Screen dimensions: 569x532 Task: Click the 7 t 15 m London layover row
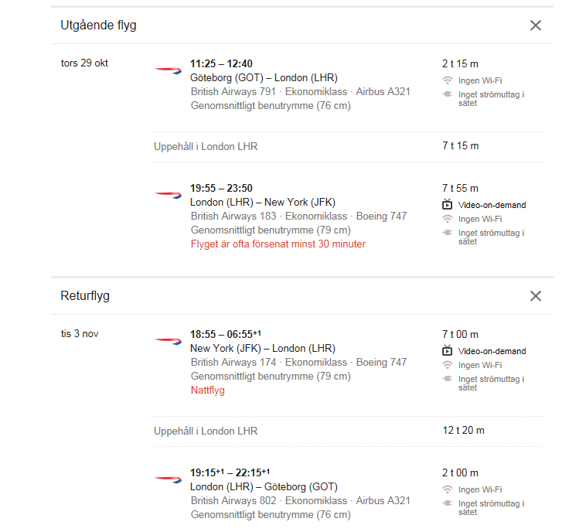coord(349,146)
